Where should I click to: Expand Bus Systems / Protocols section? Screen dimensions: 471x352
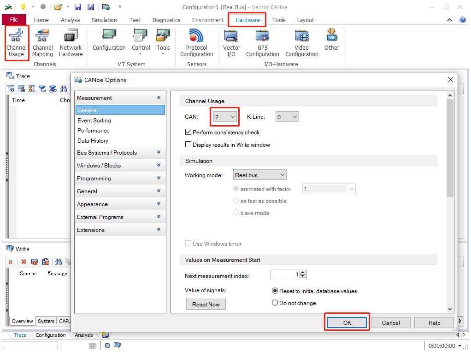tap(159, 152)
